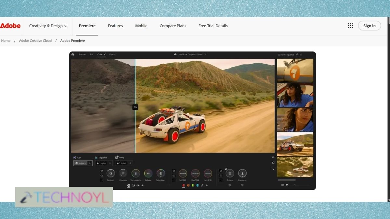Select the Adjust 1 clip button

81,163
